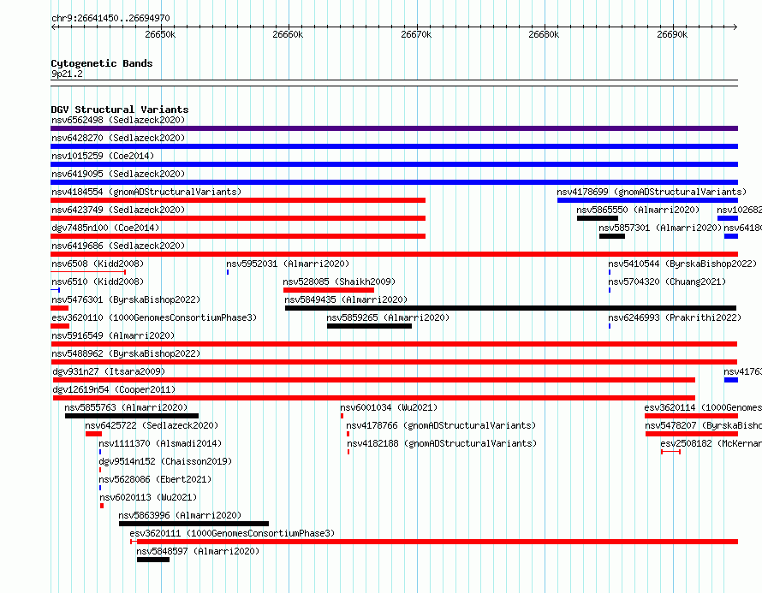The height and width of the screenshot is (593, 762).
Task: Click the nsv6425722 (Sedlazeck2020) label
Action: [x=152, y=425]
